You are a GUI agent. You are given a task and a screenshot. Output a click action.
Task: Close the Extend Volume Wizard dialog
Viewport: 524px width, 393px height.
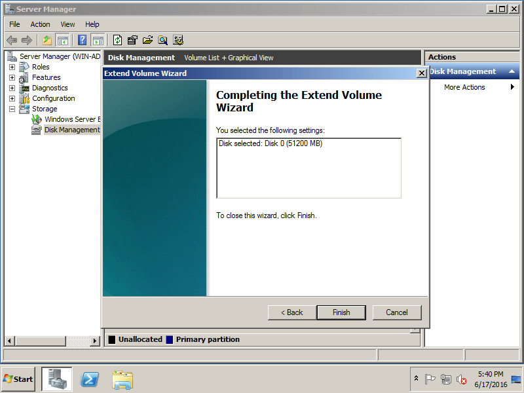click(422, 73)
